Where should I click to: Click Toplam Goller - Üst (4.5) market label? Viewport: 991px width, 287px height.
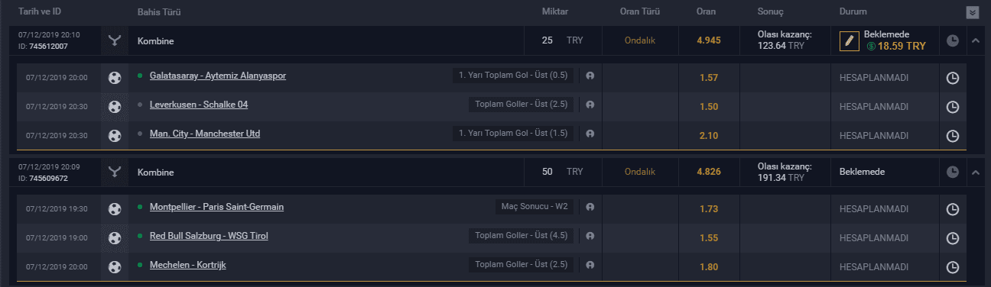click(x=521, y=236)
